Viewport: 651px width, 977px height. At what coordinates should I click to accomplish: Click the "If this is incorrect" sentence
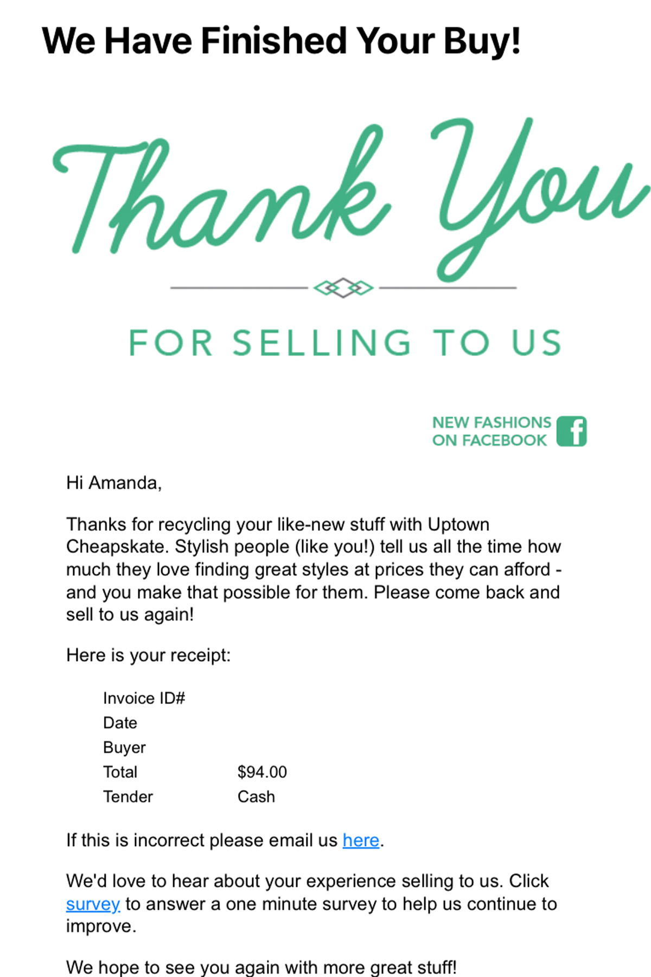[225, 840]
